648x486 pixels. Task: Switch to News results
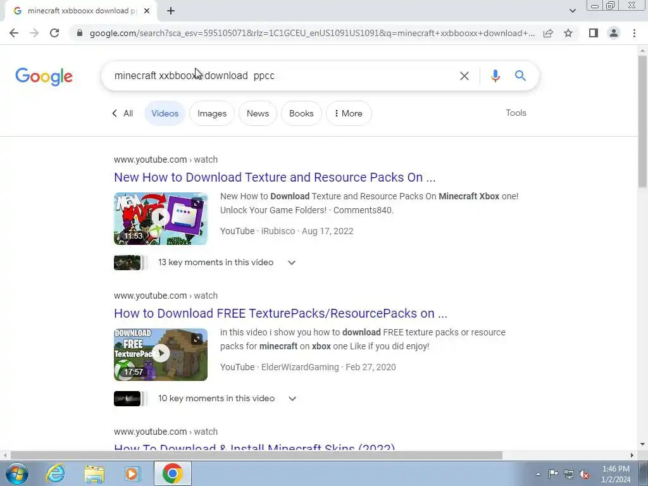pos(258,113)
